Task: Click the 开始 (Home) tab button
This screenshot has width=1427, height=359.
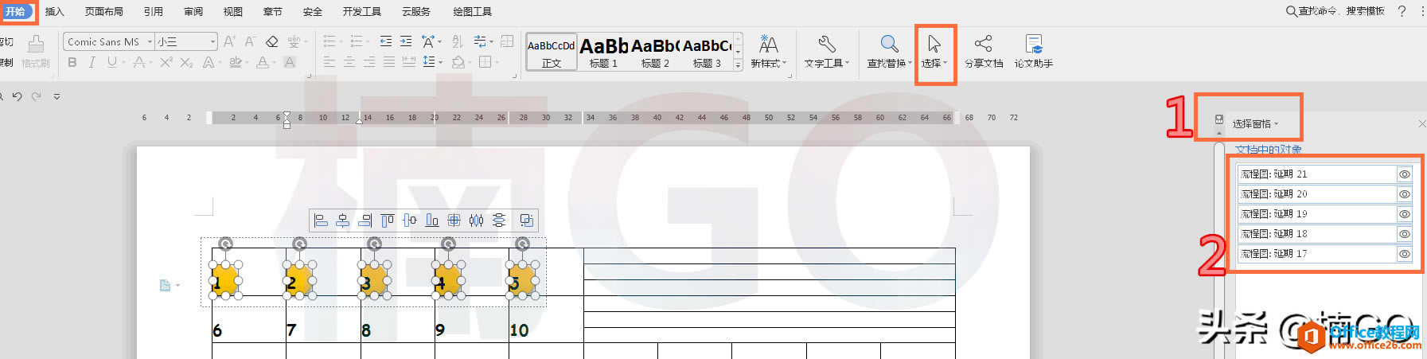Action: 16,11
